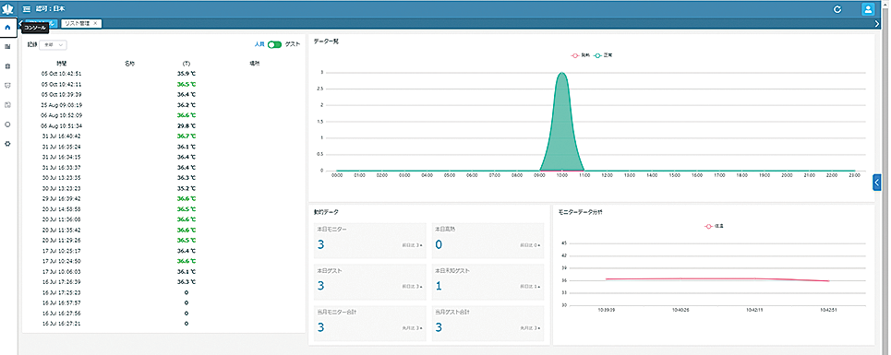891x355 pixels.
Task: Open the bar chart statistics sidebar icon
Action: 7,46
